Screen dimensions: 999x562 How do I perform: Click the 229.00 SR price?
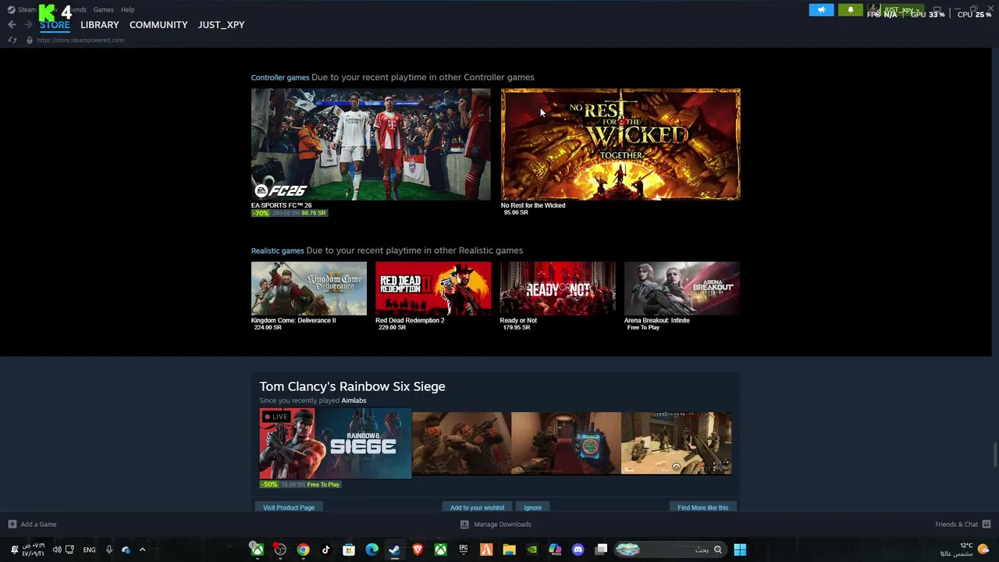[392, 328]
